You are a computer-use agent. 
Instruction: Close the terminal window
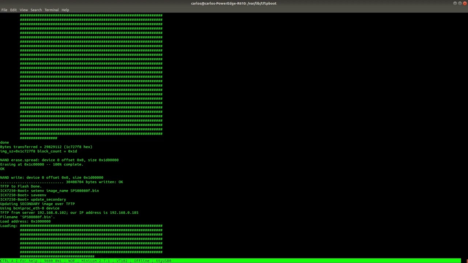[464, 3]
